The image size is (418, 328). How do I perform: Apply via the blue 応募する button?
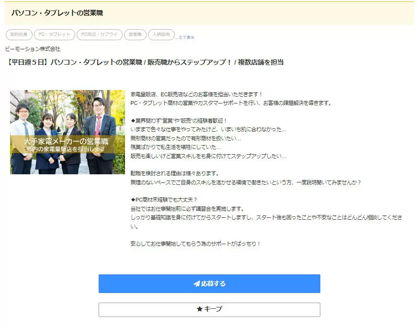[x=209, y=284]
